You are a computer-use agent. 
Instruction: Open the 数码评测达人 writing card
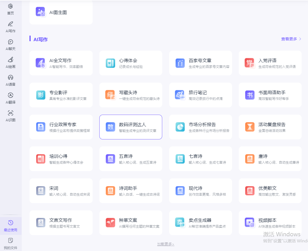pyautogui.click(x=130, y=127)
